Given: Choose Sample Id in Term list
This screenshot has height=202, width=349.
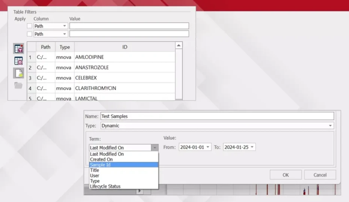Looking at the screenshot, I should point(124,165).
